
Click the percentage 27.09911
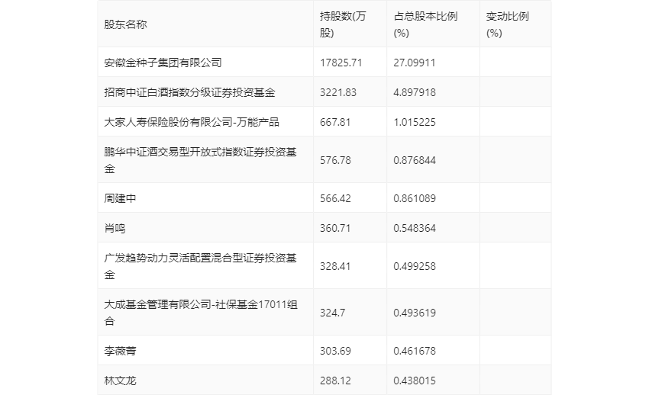pyautogui.click(x=415, y=63)
